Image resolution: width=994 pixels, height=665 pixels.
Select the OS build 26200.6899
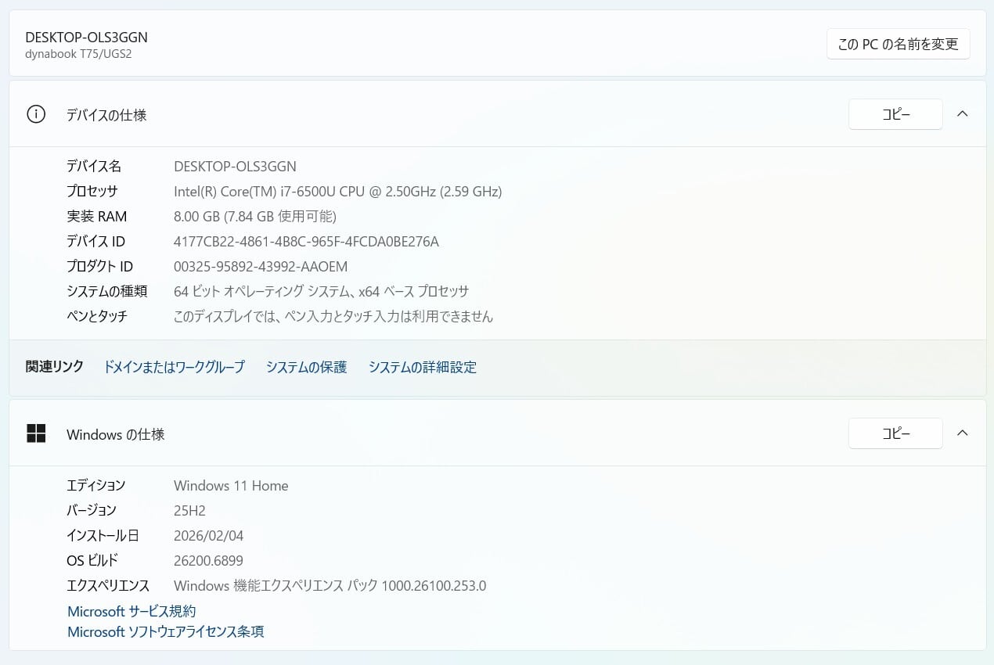208,560
